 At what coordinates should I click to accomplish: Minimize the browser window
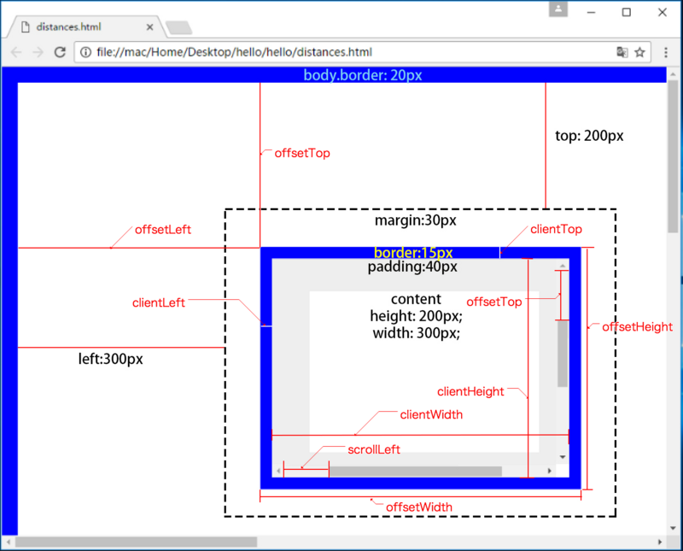pos(591,13)
